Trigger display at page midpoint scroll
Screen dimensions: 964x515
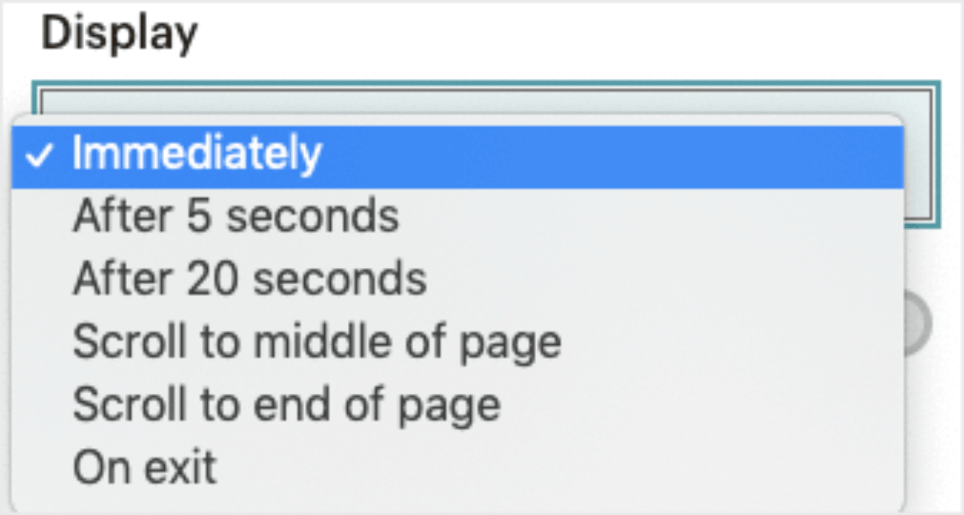point(317,341)
